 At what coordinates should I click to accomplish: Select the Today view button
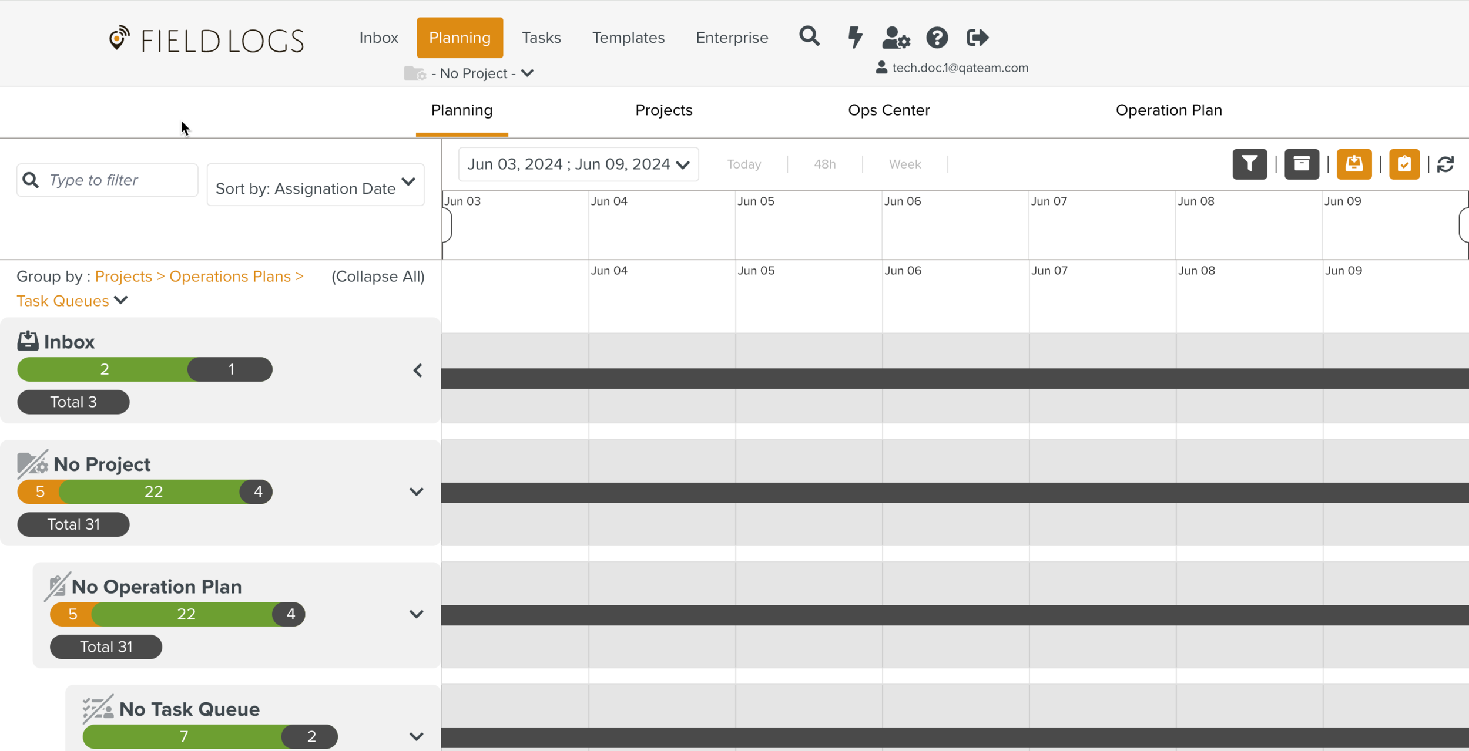pos(743,164)
